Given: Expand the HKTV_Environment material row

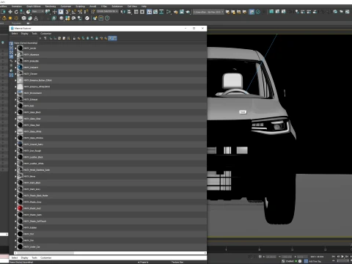Looking at the screenshot, I should [15, 93].
